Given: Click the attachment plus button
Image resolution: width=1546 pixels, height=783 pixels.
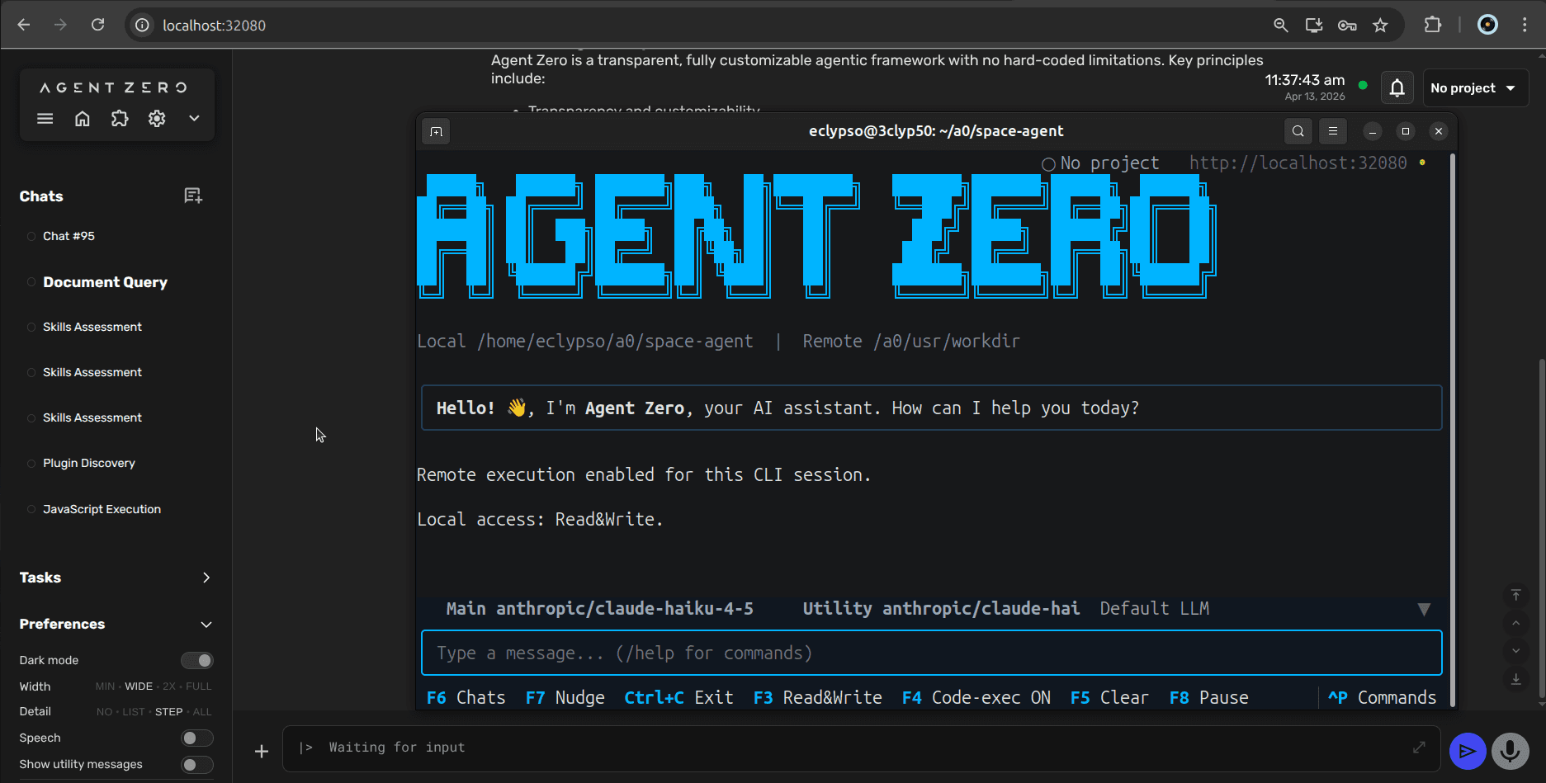Looking at the screenshot, I should pos(261,752).
